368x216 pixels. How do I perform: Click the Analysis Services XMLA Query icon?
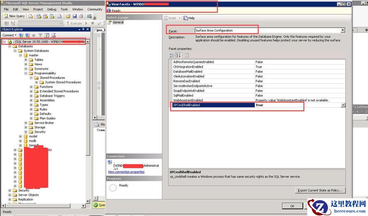click(x=52, y=16)
